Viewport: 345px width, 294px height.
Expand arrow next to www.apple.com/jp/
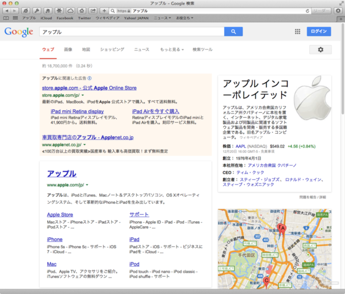[x=87, y=185]
